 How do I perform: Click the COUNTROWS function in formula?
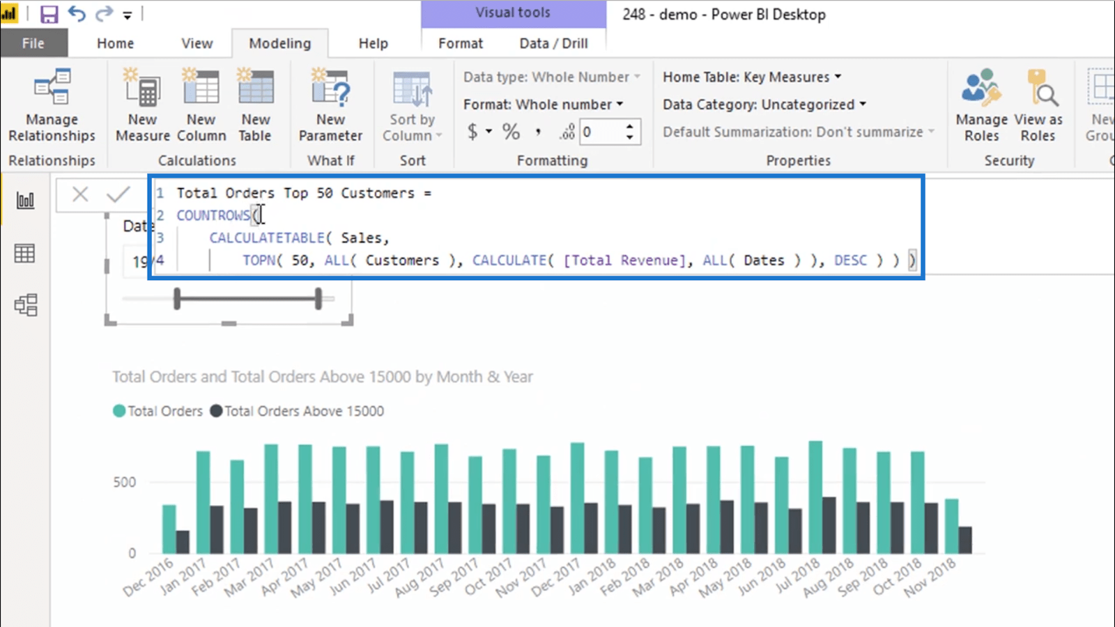pyautogui.click(x=213, y=215)
